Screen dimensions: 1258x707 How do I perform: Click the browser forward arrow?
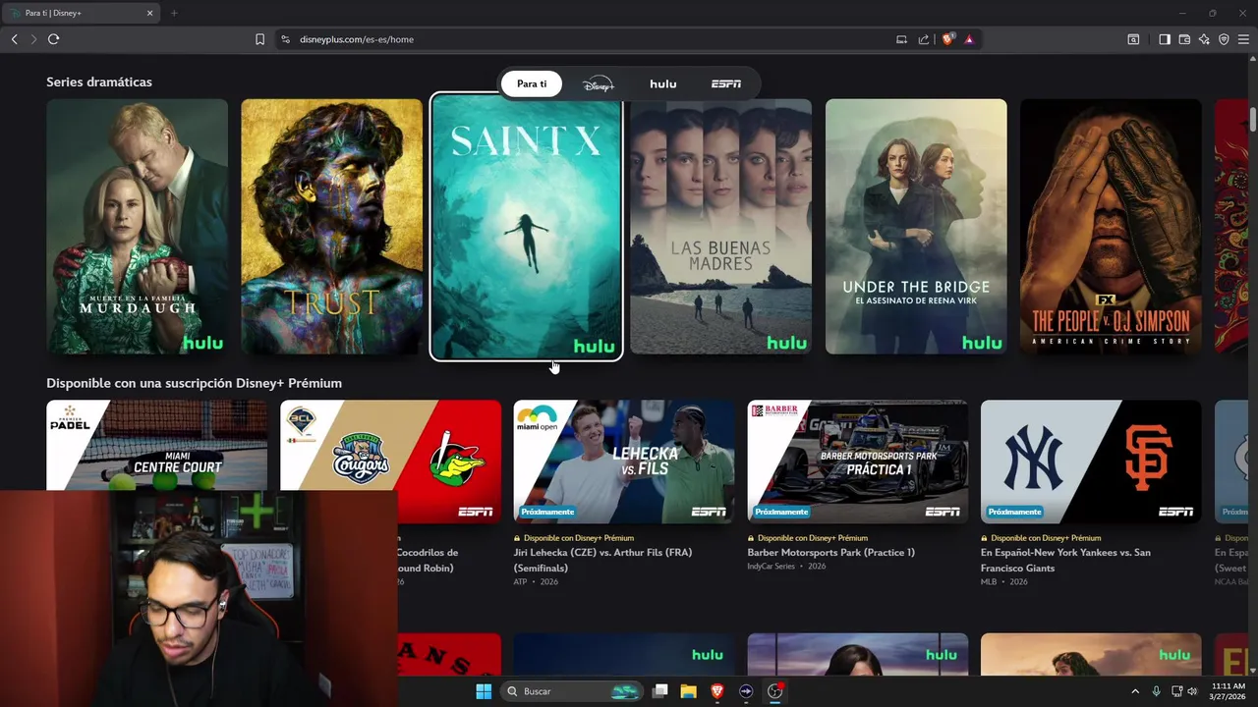point(33,39)
